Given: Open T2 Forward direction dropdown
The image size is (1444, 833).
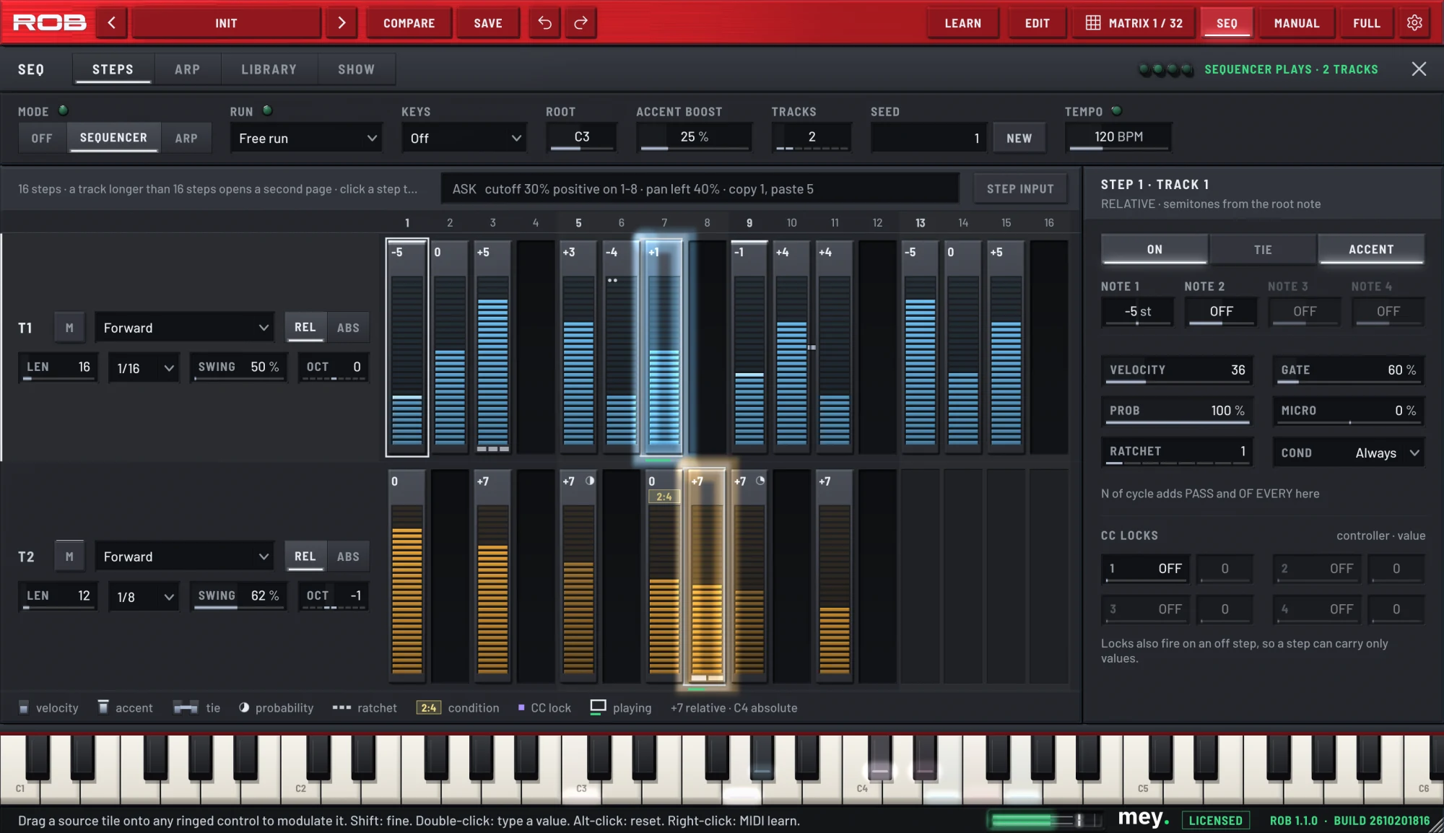Looking at the screenshot, I should [x=185, y=557].
